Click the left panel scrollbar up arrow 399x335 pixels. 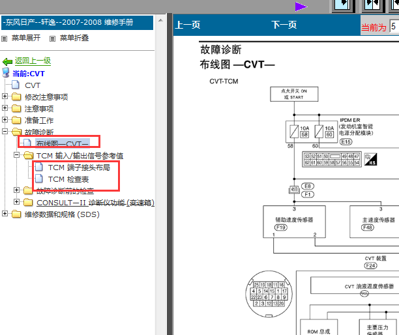coord(160,20)
